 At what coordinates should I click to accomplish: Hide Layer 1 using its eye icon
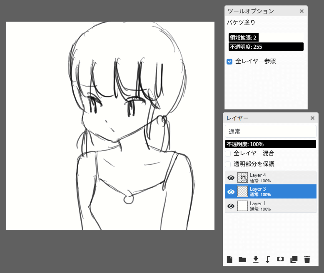(231, 206)
